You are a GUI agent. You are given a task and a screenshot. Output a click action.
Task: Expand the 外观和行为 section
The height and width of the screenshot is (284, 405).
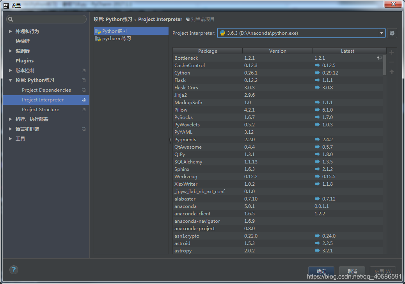tap(10, 31)
